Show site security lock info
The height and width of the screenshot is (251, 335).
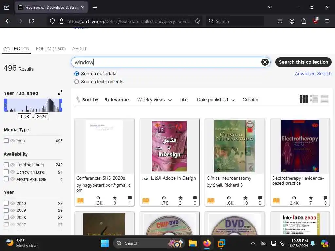62,21
